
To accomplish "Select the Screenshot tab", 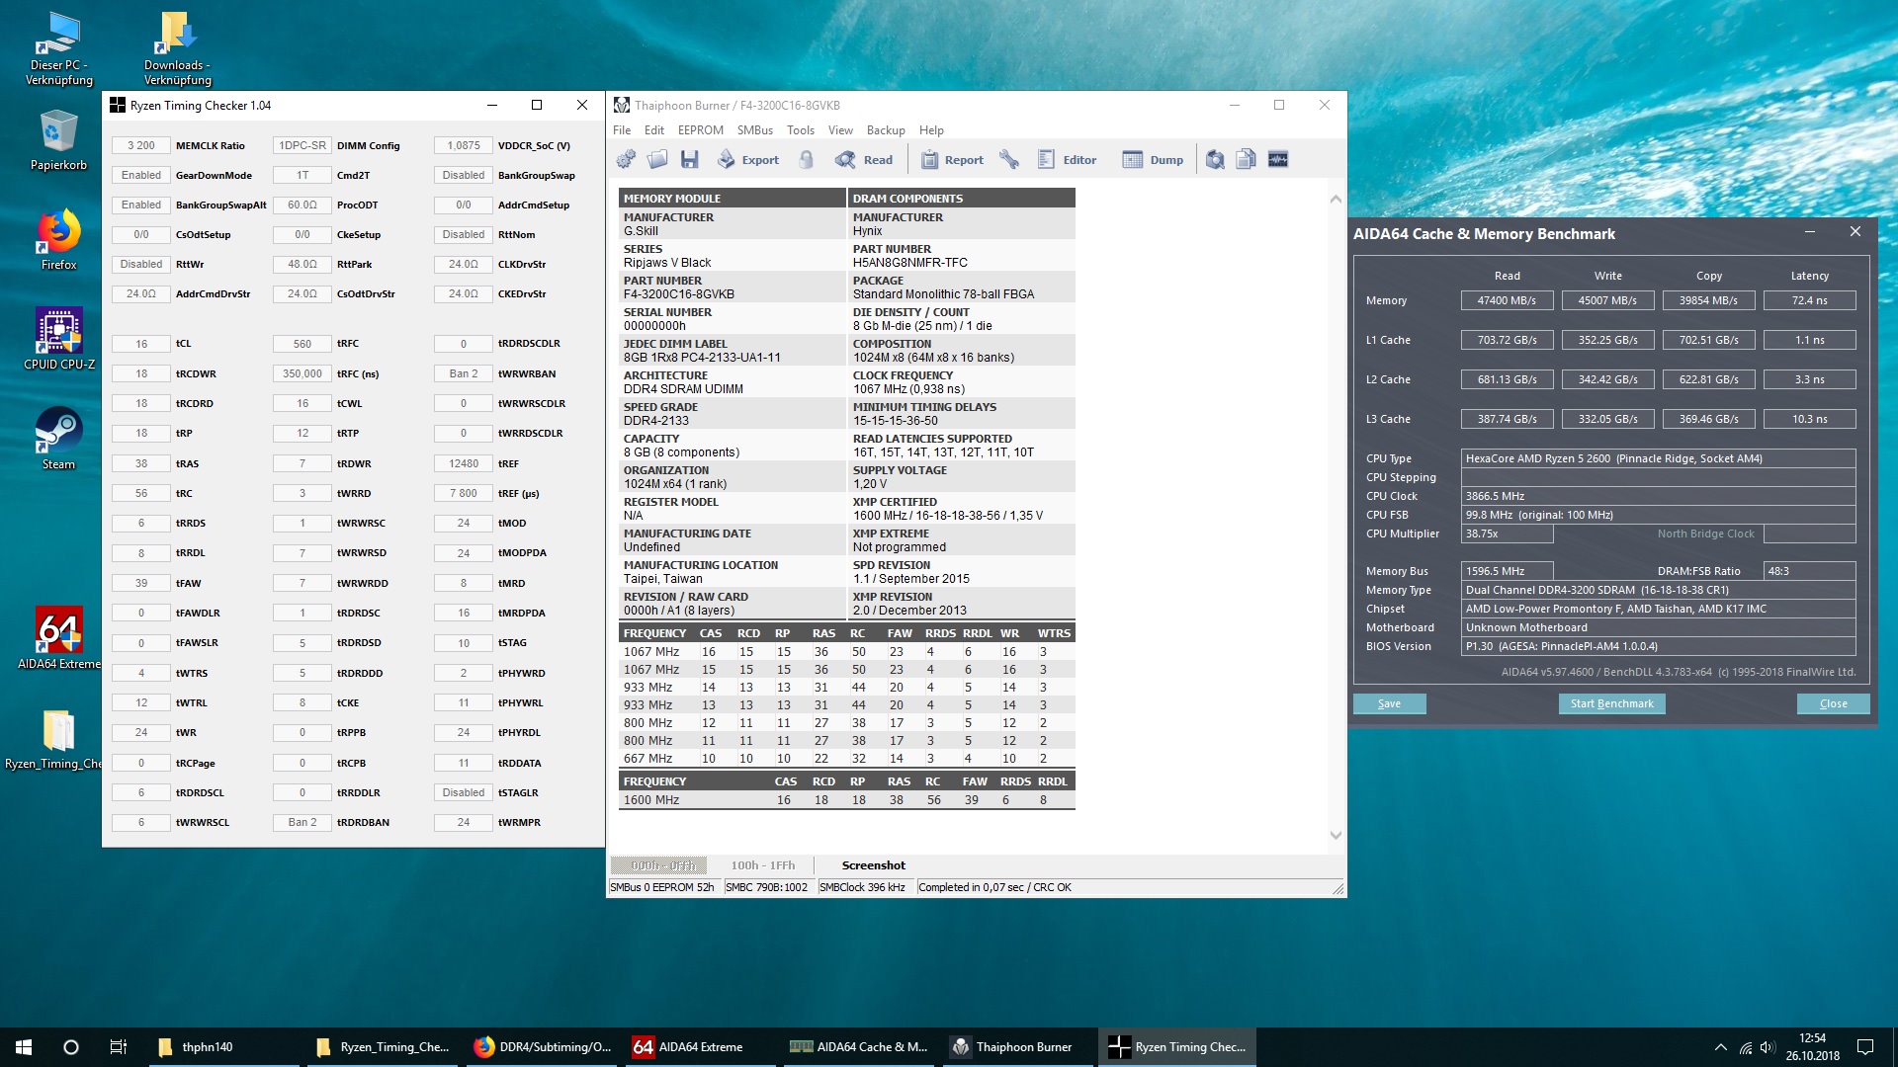I will click(x=873, y=865).
